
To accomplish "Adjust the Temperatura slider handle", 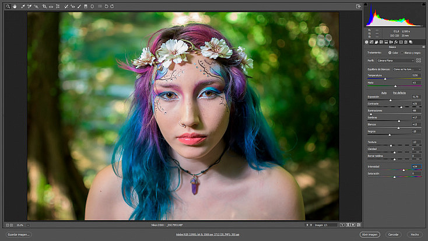I will pyautogui.click(x=385, y=79).
